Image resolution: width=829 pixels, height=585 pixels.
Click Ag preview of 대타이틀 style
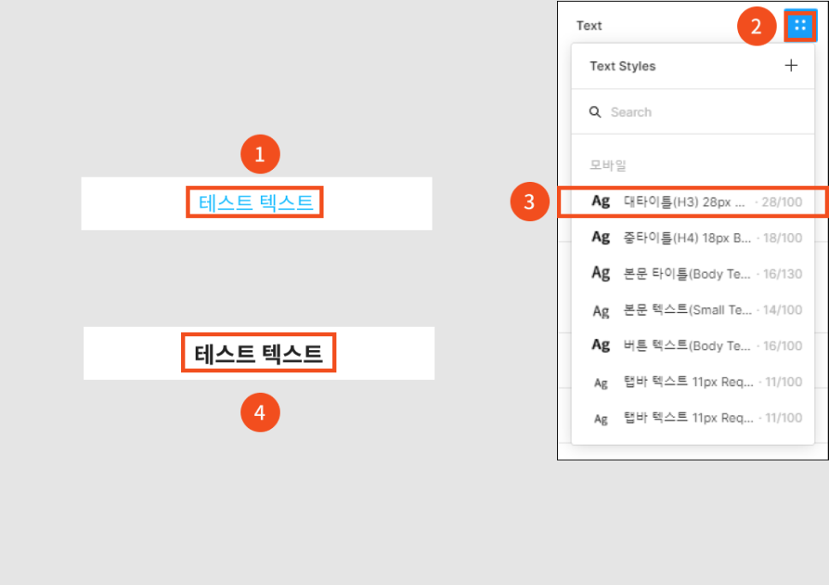pos(601,202)
